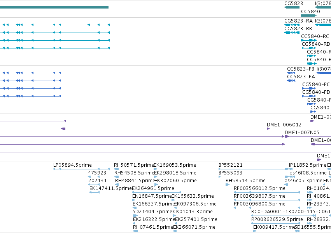331x233 pixels.
Task: Select EST RH50571.5prime
Action: pyautogui.click(x=134, y=165)
